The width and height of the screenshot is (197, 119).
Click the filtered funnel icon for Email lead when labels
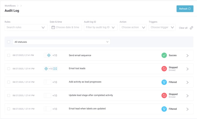click(x=164, y=109)
